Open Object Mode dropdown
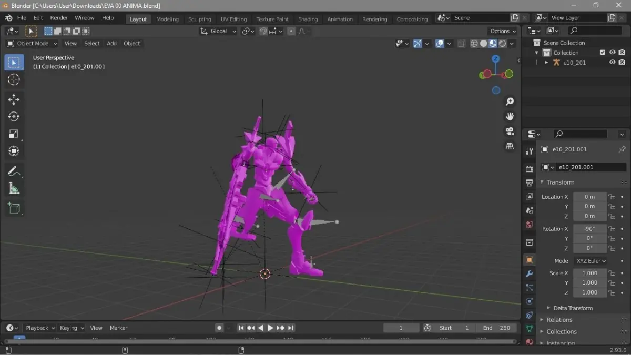 coord(32,44)
